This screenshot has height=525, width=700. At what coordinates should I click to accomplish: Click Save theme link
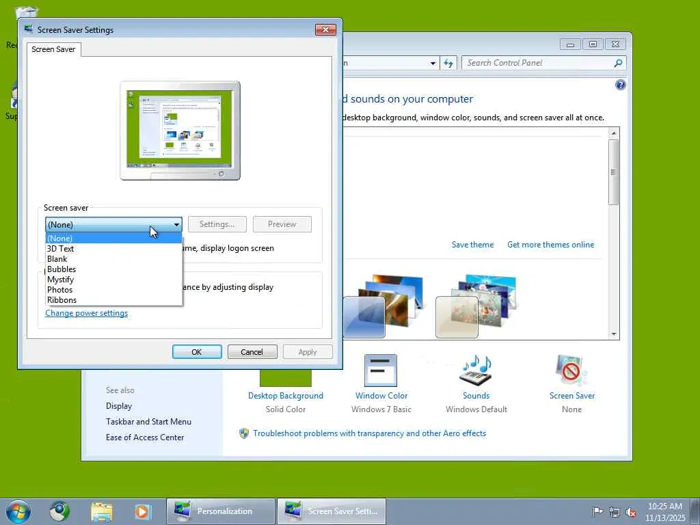tap(473, 245)
